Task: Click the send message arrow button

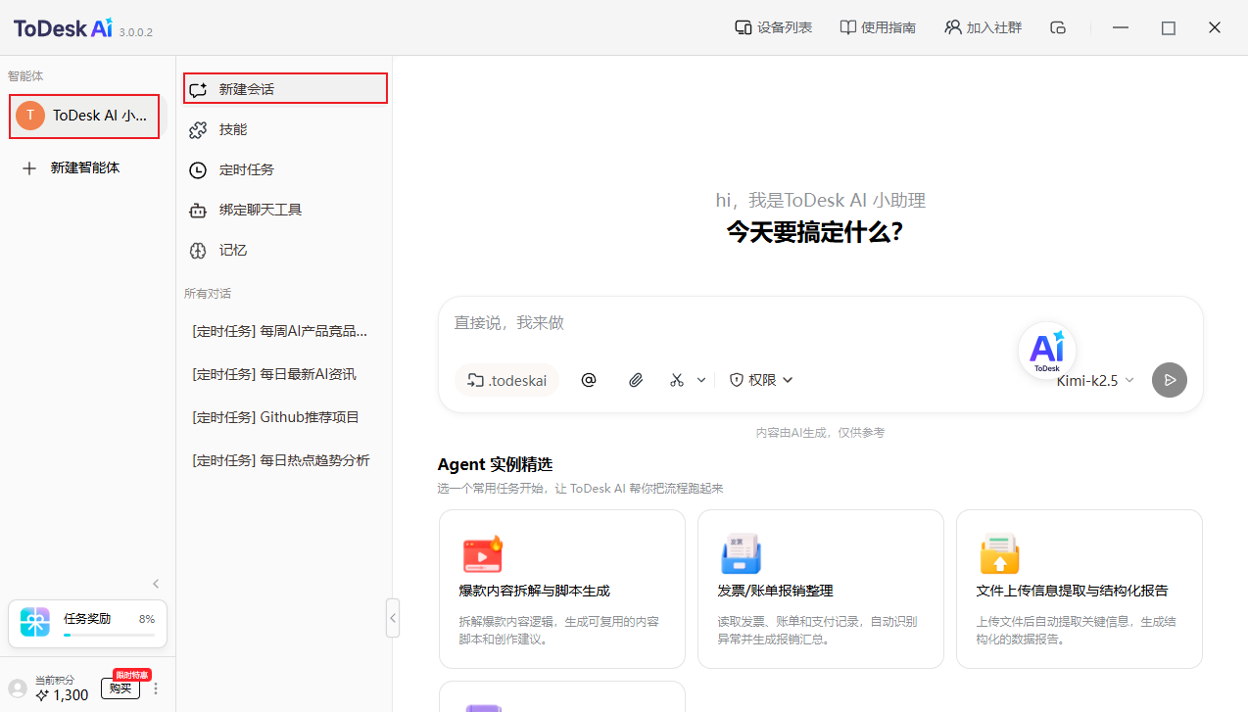Action: [1170, 380]
